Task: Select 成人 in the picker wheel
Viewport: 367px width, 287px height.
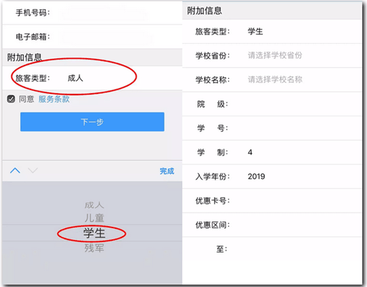Action: [94, 205]
